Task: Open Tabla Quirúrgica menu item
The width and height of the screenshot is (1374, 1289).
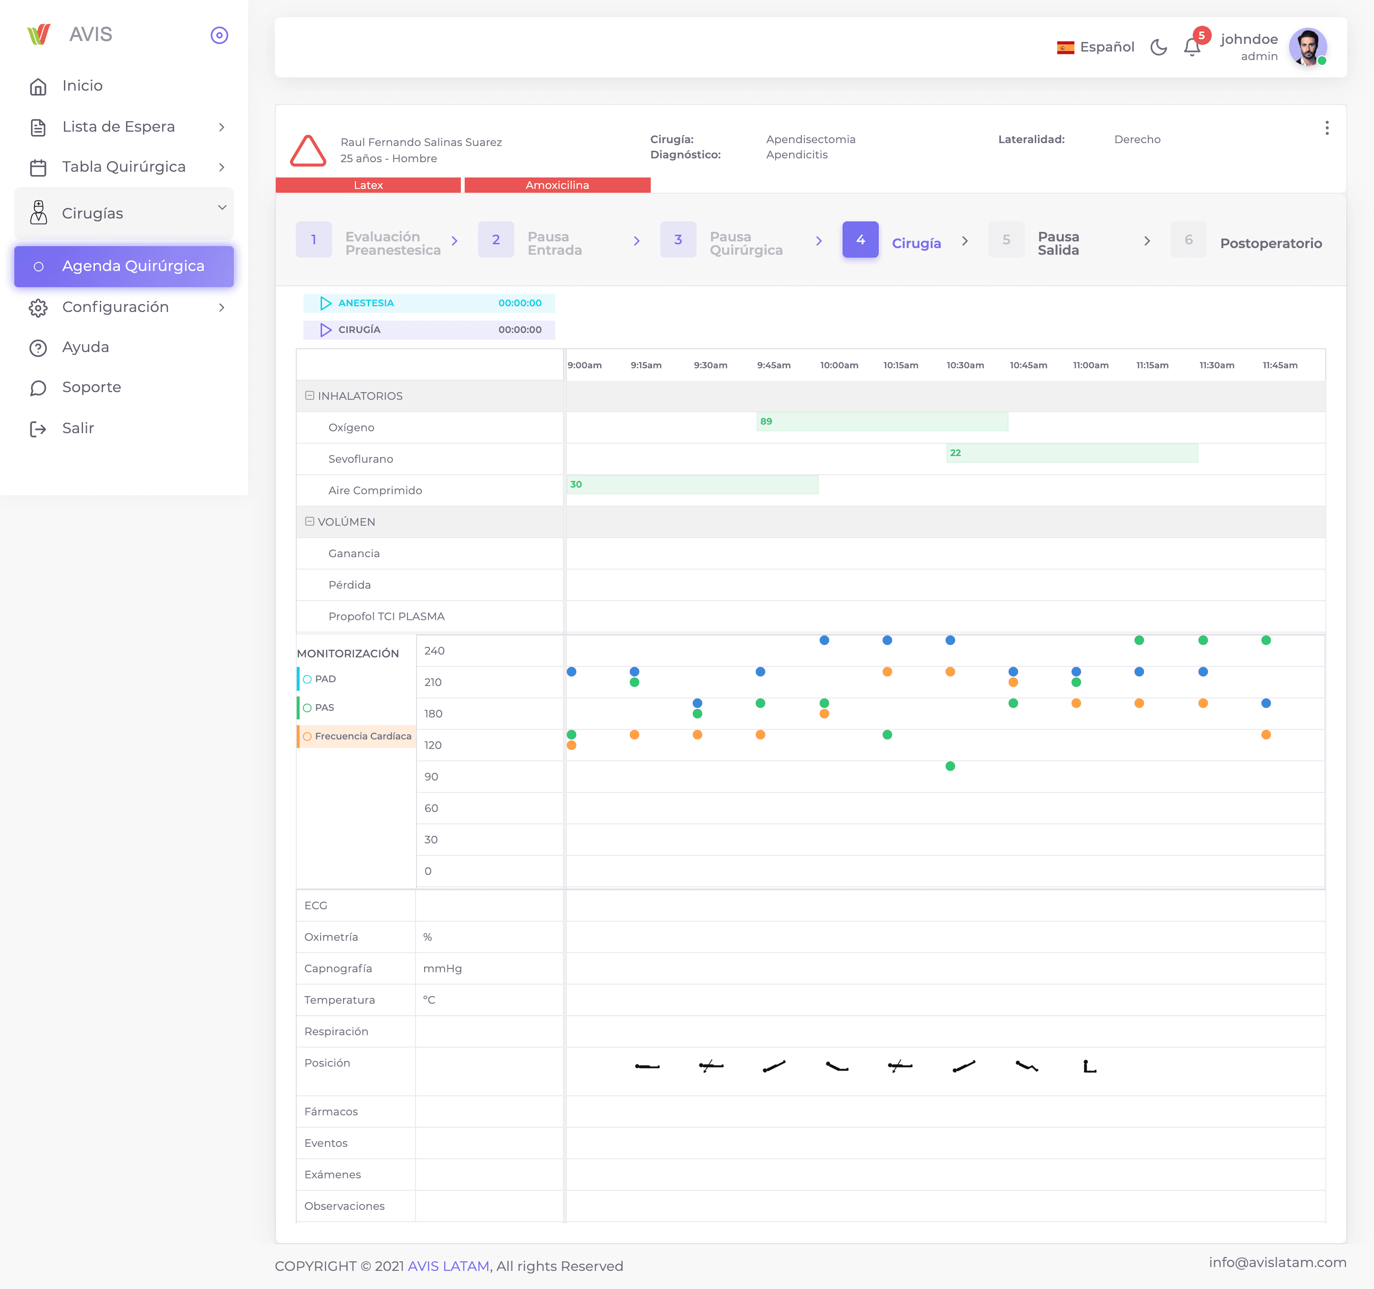Action: (125, 167)
